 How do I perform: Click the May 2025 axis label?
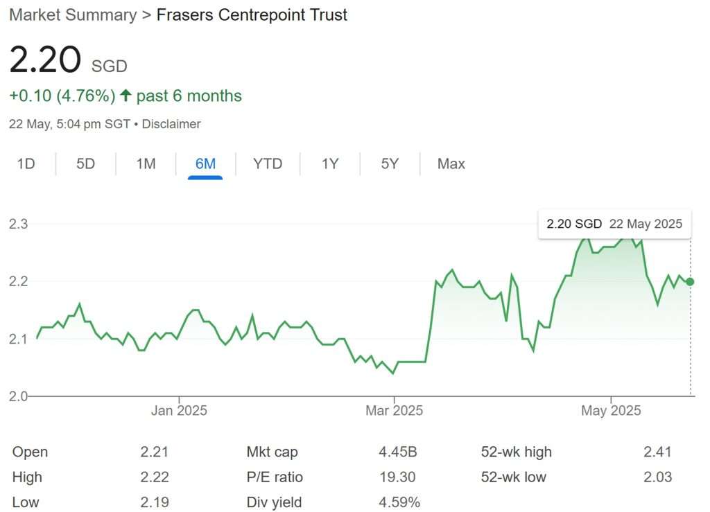point(611,410)
